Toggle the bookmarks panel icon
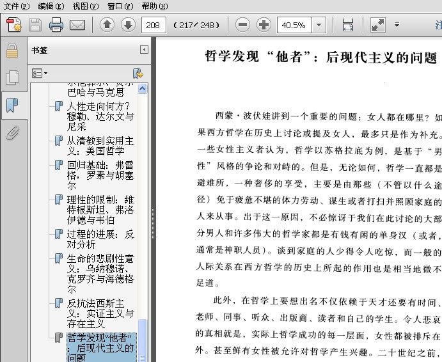 (12, 105)
